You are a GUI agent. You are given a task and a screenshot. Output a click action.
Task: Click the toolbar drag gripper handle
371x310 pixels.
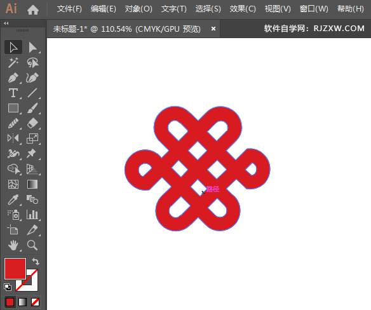(22, 30)
